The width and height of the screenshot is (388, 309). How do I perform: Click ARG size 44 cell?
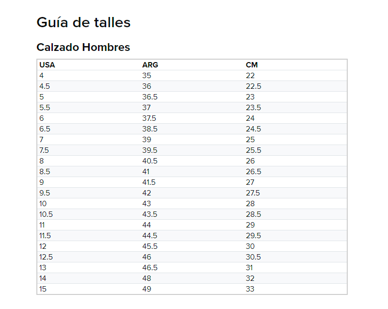tap(146, 225)
